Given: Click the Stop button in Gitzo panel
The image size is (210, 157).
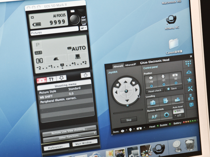Looking at the screenshot, I should (129, 120).
